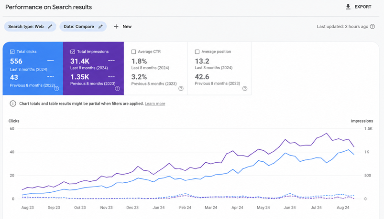Click Last 8 months (2024) in Average CTR card
384x219 pixels.
[x=150, y=68]
